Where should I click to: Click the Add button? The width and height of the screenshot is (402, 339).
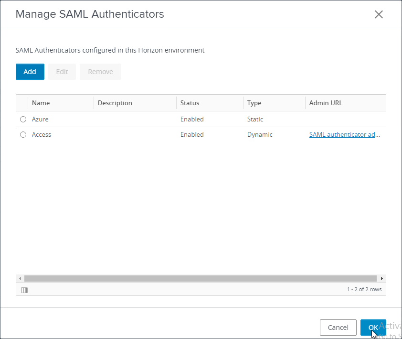30,72
